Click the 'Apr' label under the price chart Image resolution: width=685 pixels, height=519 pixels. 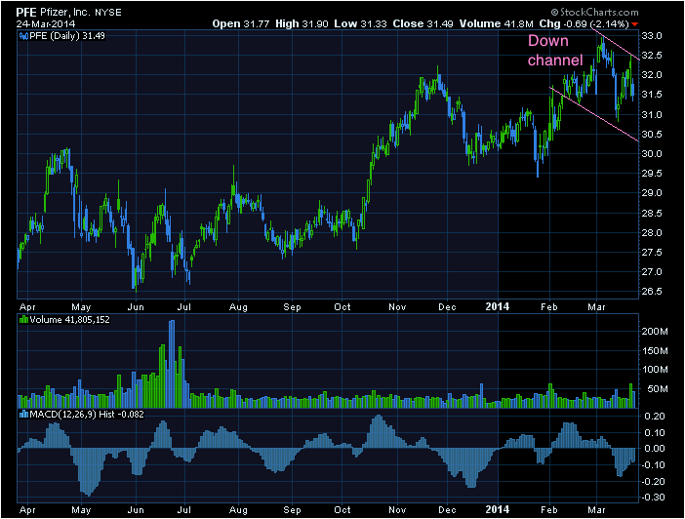pos(27,307)
